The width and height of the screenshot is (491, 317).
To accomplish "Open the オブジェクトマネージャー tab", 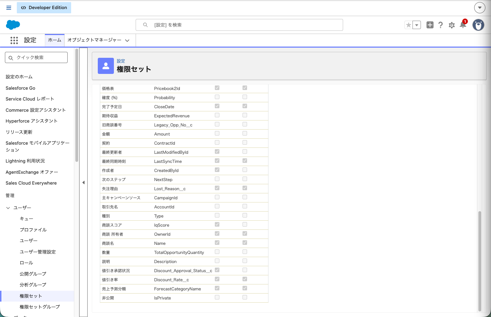I will 94,40.
